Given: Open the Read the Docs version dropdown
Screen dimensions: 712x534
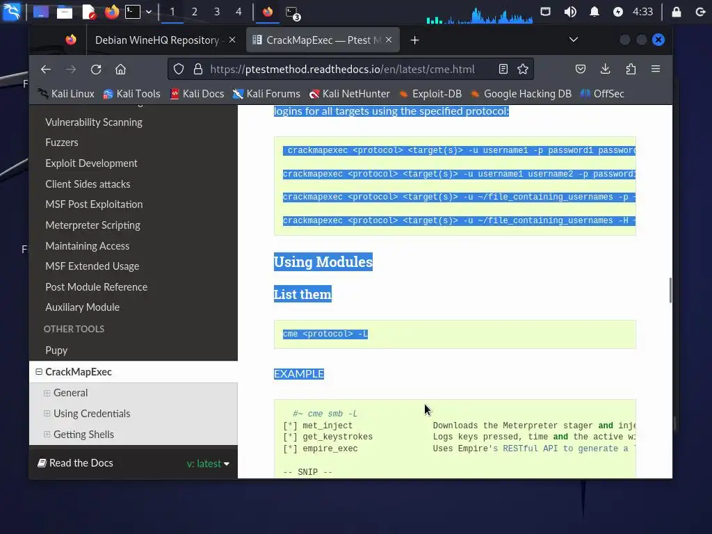Looking at the screenshot, I should tap(208, 464).
